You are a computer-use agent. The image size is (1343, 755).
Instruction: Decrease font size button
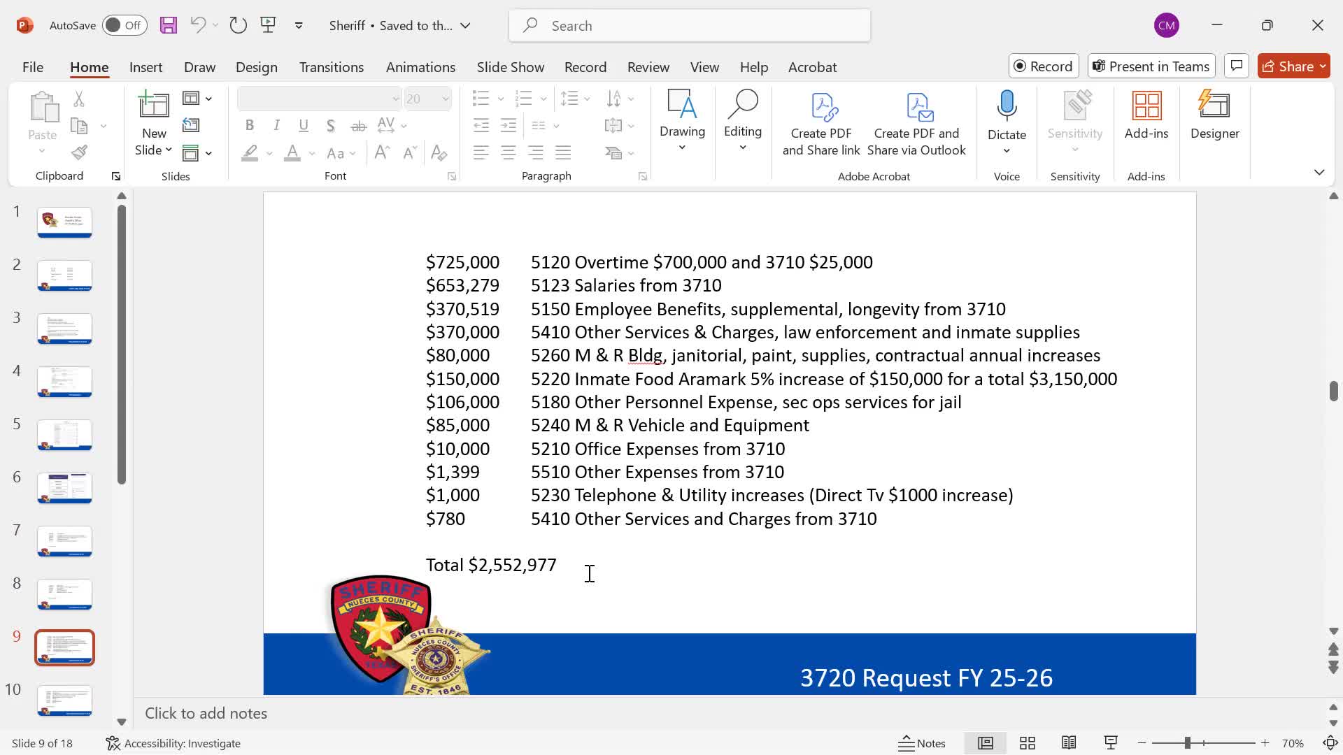pos(410,152)
